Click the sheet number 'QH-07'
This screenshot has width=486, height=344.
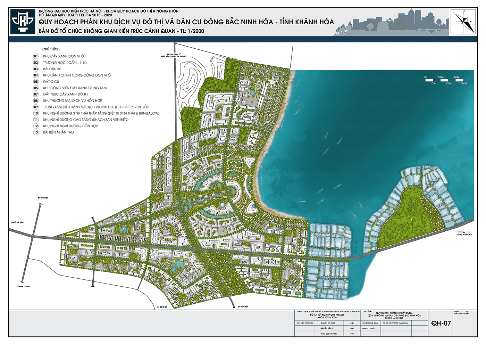(441, 323)
